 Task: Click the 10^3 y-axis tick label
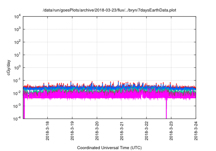click(x=17, y=29)
